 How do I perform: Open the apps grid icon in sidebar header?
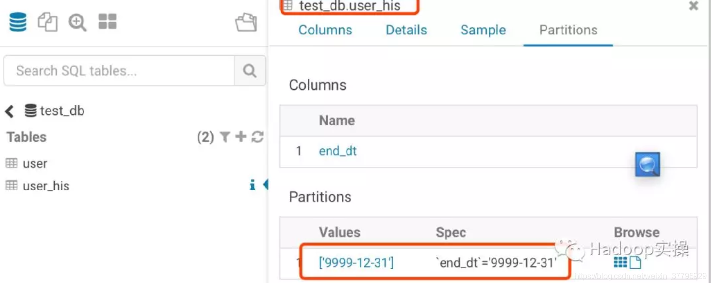pyautogui.click(x=107, y=21)
